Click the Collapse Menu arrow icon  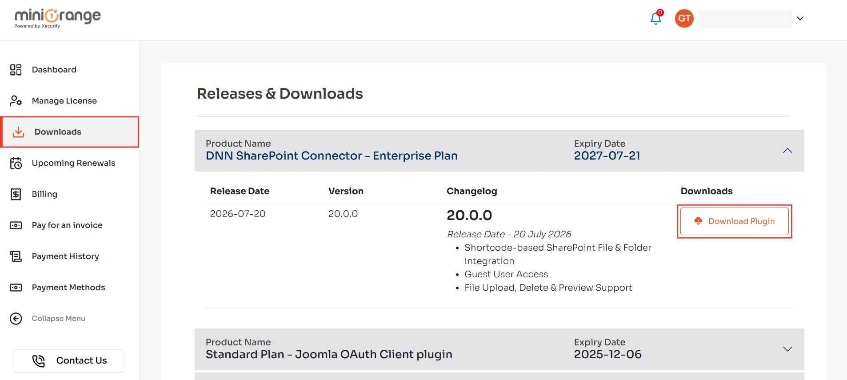16,319
